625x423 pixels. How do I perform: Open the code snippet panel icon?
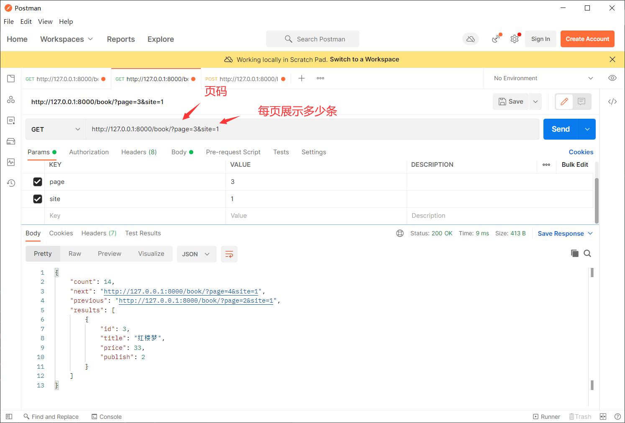[612, 102]
